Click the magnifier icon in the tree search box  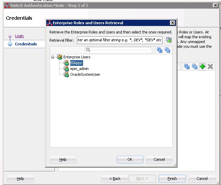pos(88,50)
